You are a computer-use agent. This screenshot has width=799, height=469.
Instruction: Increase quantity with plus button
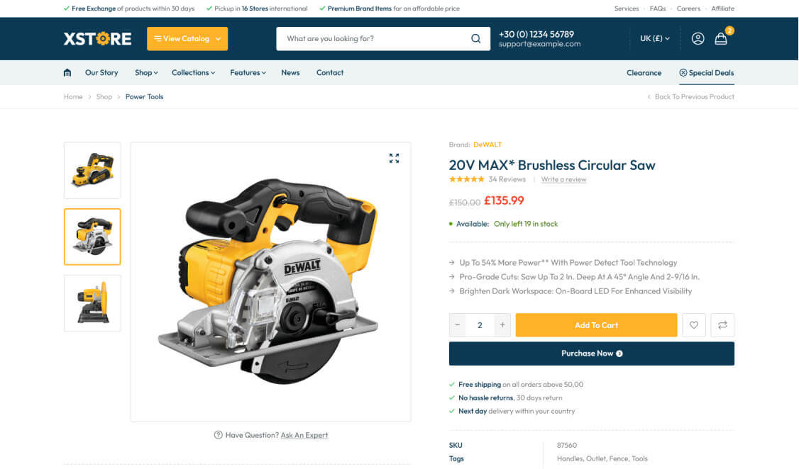(502, 325)
